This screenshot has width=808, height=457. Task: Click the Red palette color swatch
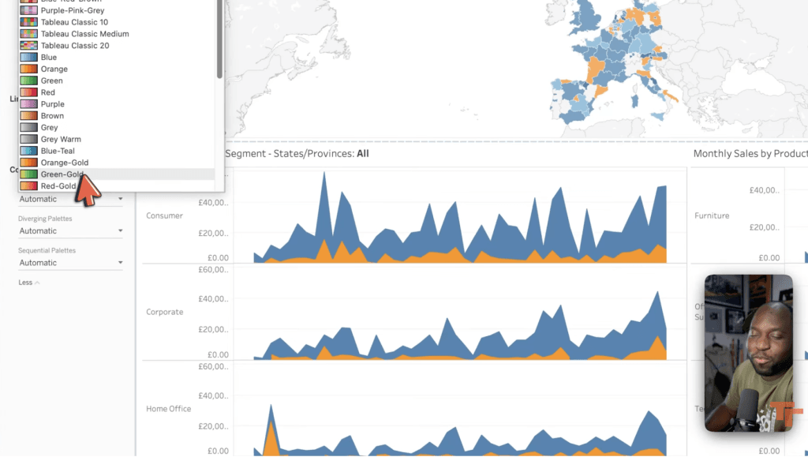pyautogui.click(x=28, y=92)
